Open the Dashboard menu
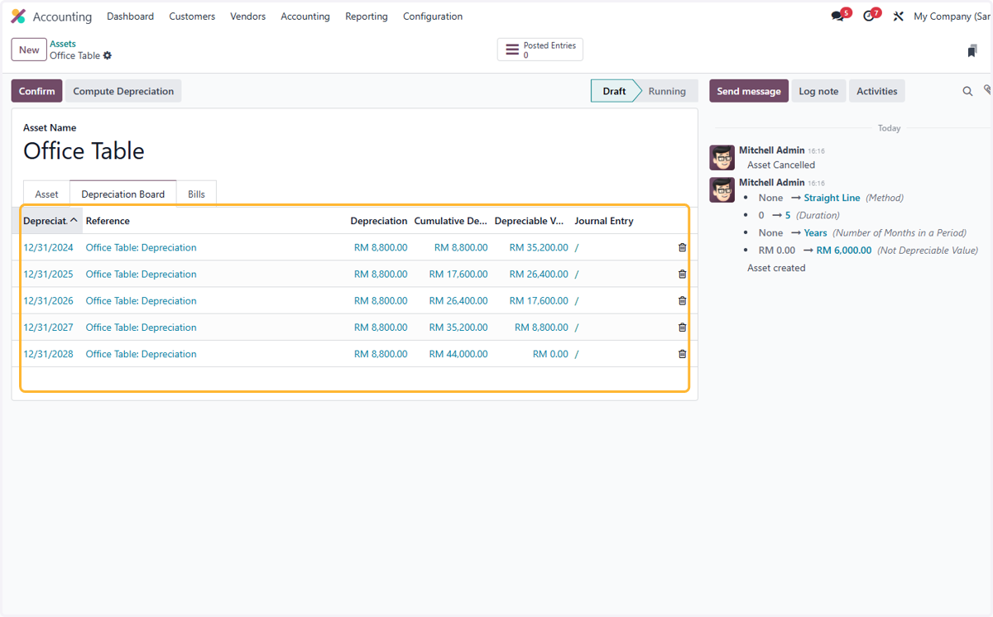993x617 pixels. [130, 17]
